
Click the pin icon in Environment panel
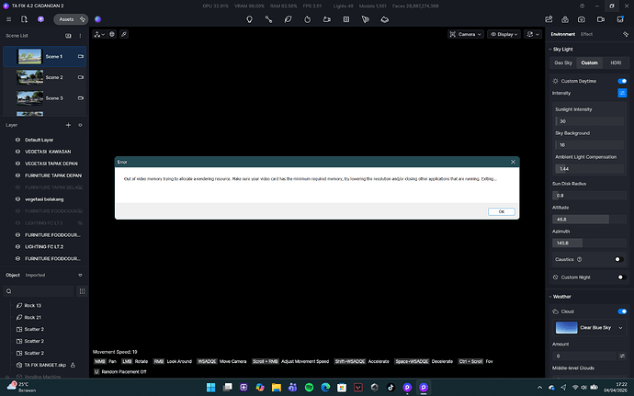pyautogui.click(x=626, y=34)
